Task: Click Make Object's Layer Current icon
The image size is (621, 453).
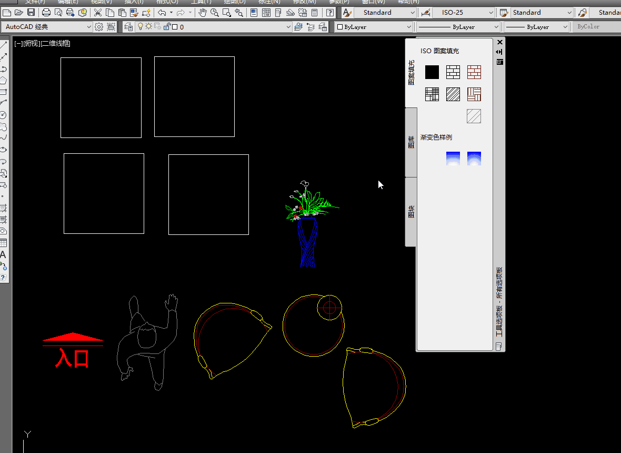Action: (298, 27)
